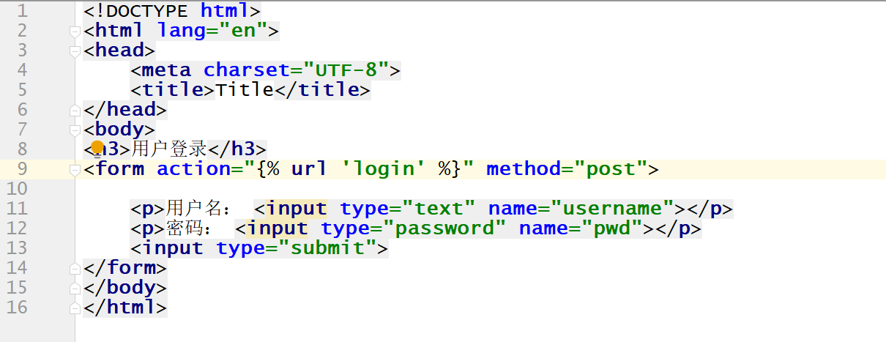Image resolution: width=886 pixels, height=342 pixels.
Task: Click the "password" type attribute value
Action: coord(450,228)
